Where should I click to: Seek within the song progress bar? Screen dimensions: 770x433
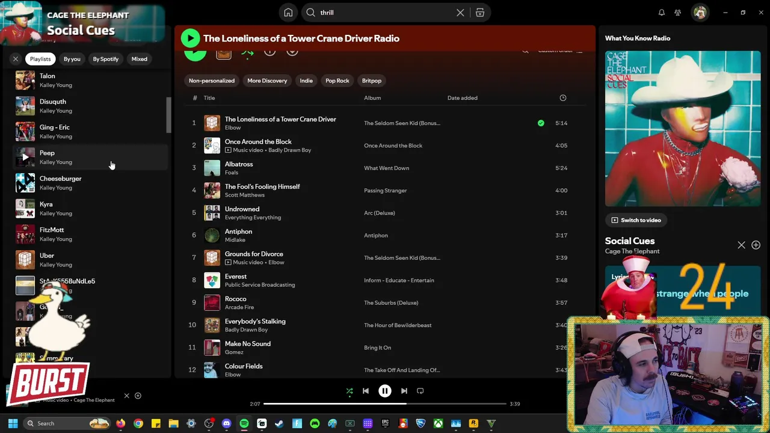[x=385, y=404]
